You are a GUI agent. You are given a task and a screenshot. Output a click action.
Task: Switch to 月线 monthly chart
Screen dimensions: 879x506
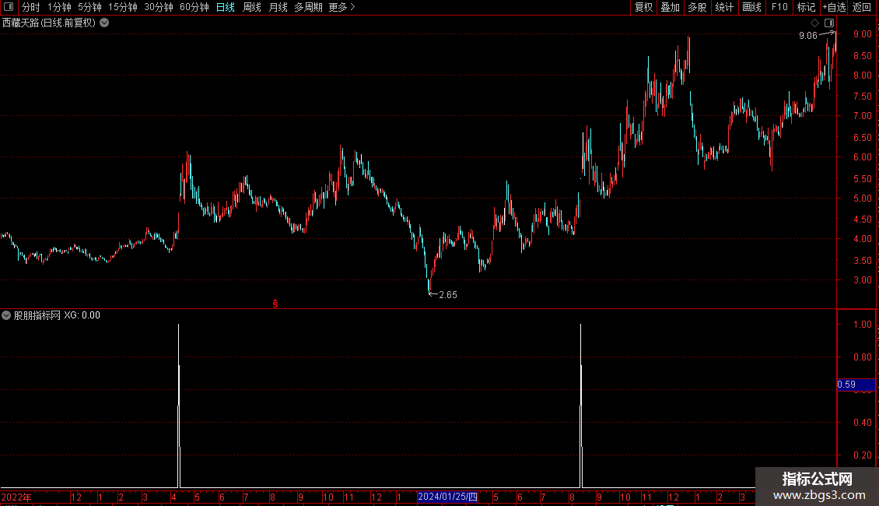(278, 7)
